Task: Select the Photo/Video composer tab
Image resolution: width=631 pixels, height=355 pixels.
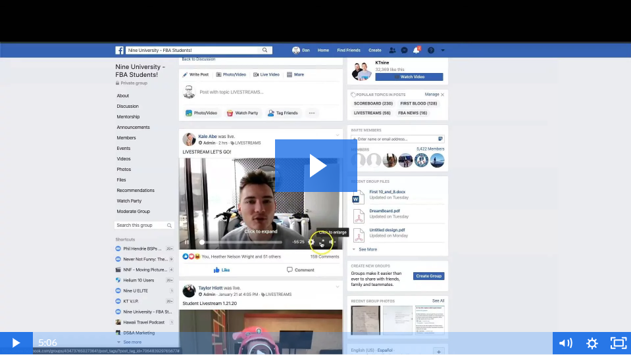Action: click(x=231, y=74)
